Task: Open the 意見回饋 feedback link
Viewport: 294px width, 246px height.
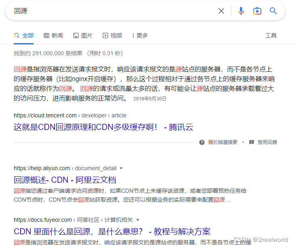Action: point(267,142)
